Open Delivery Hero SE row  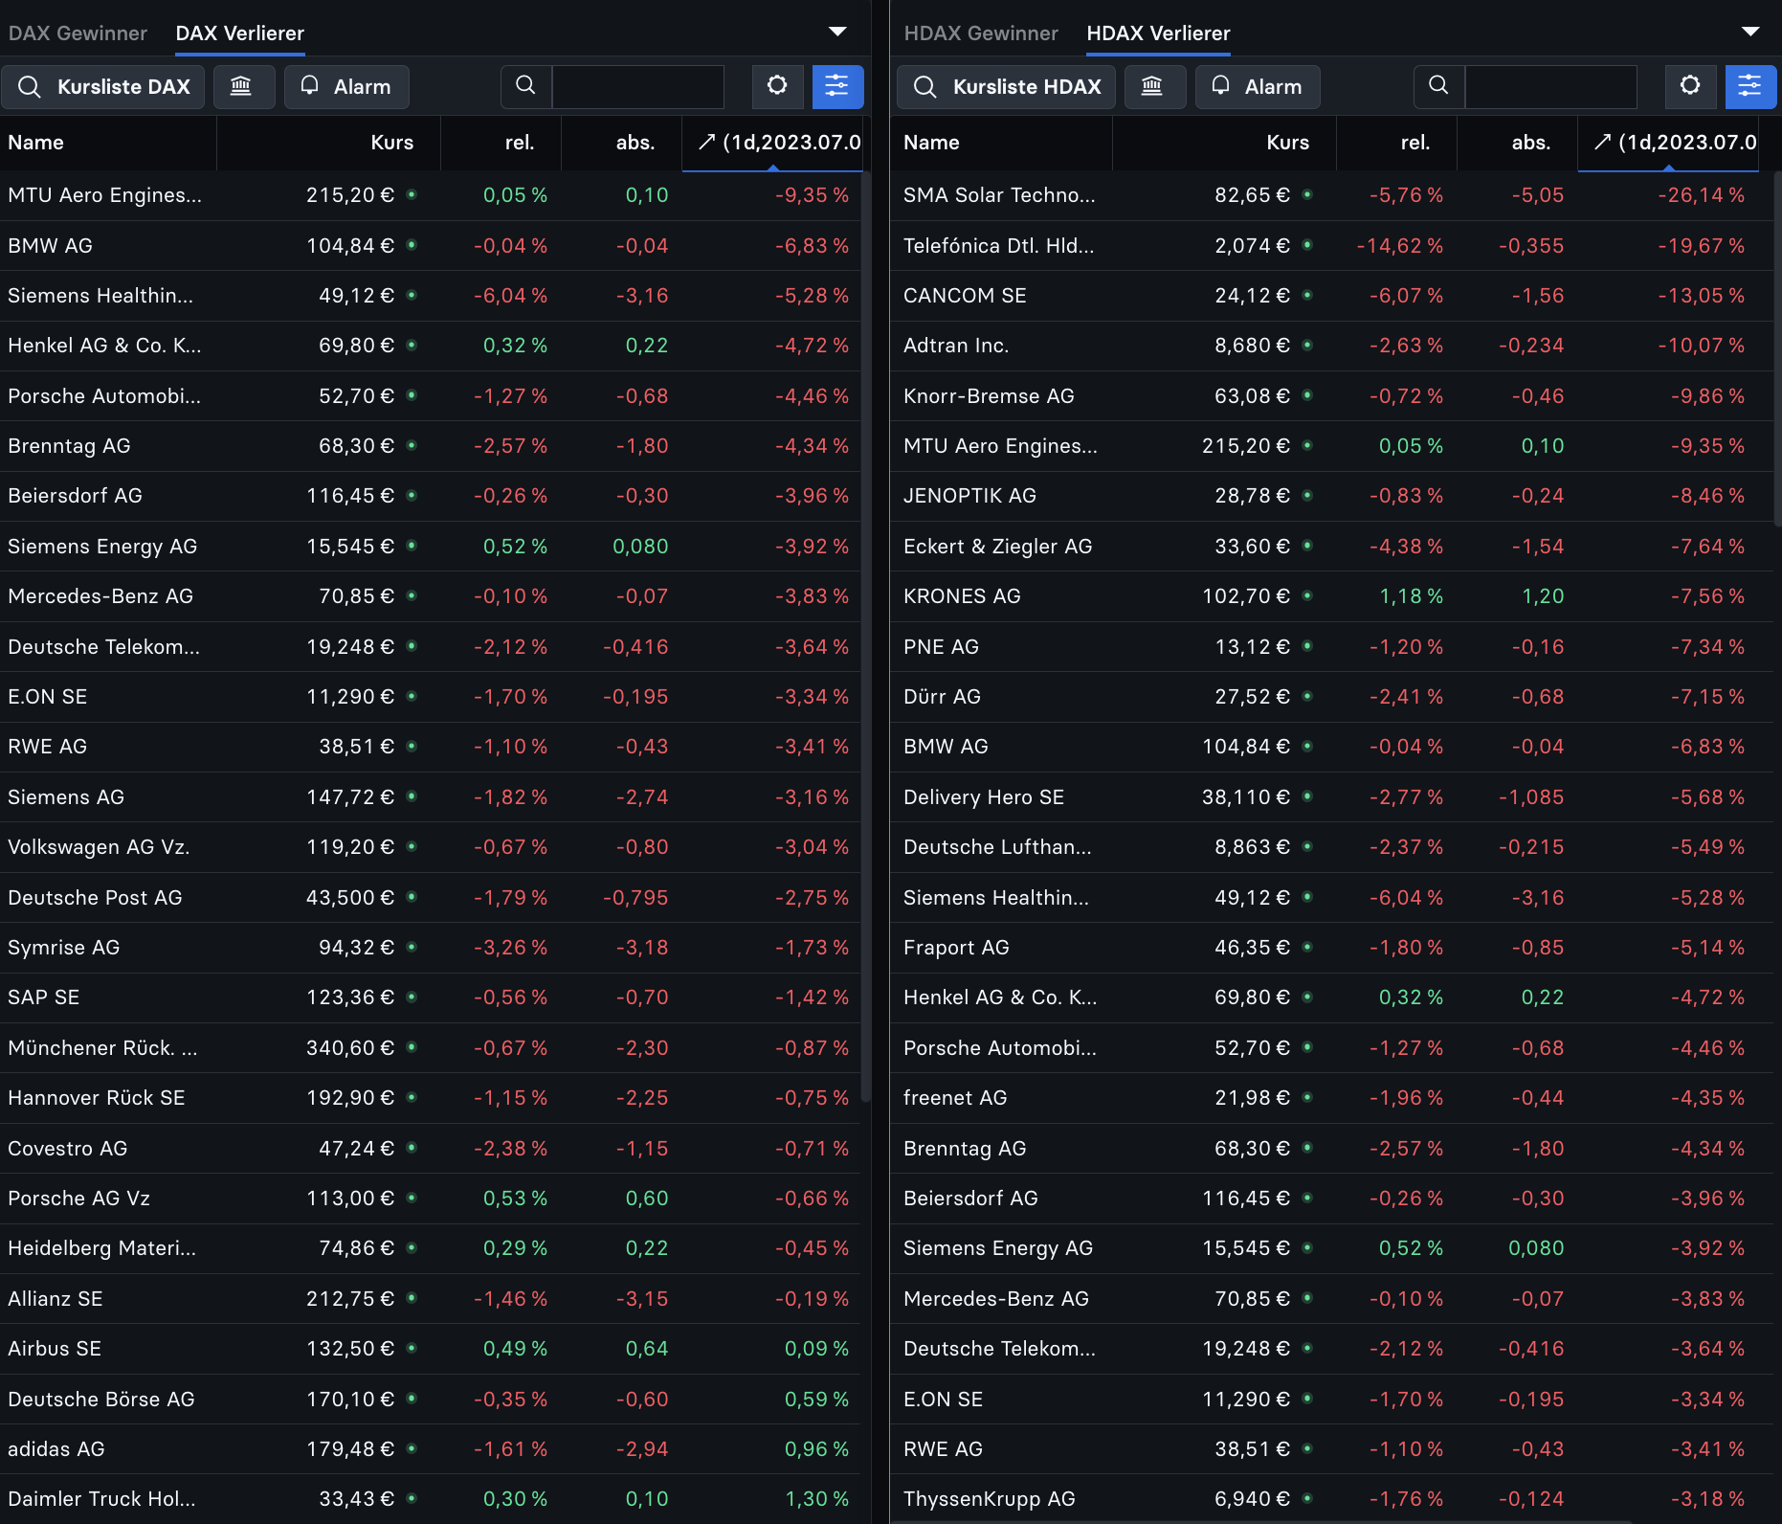[1331, 797]
